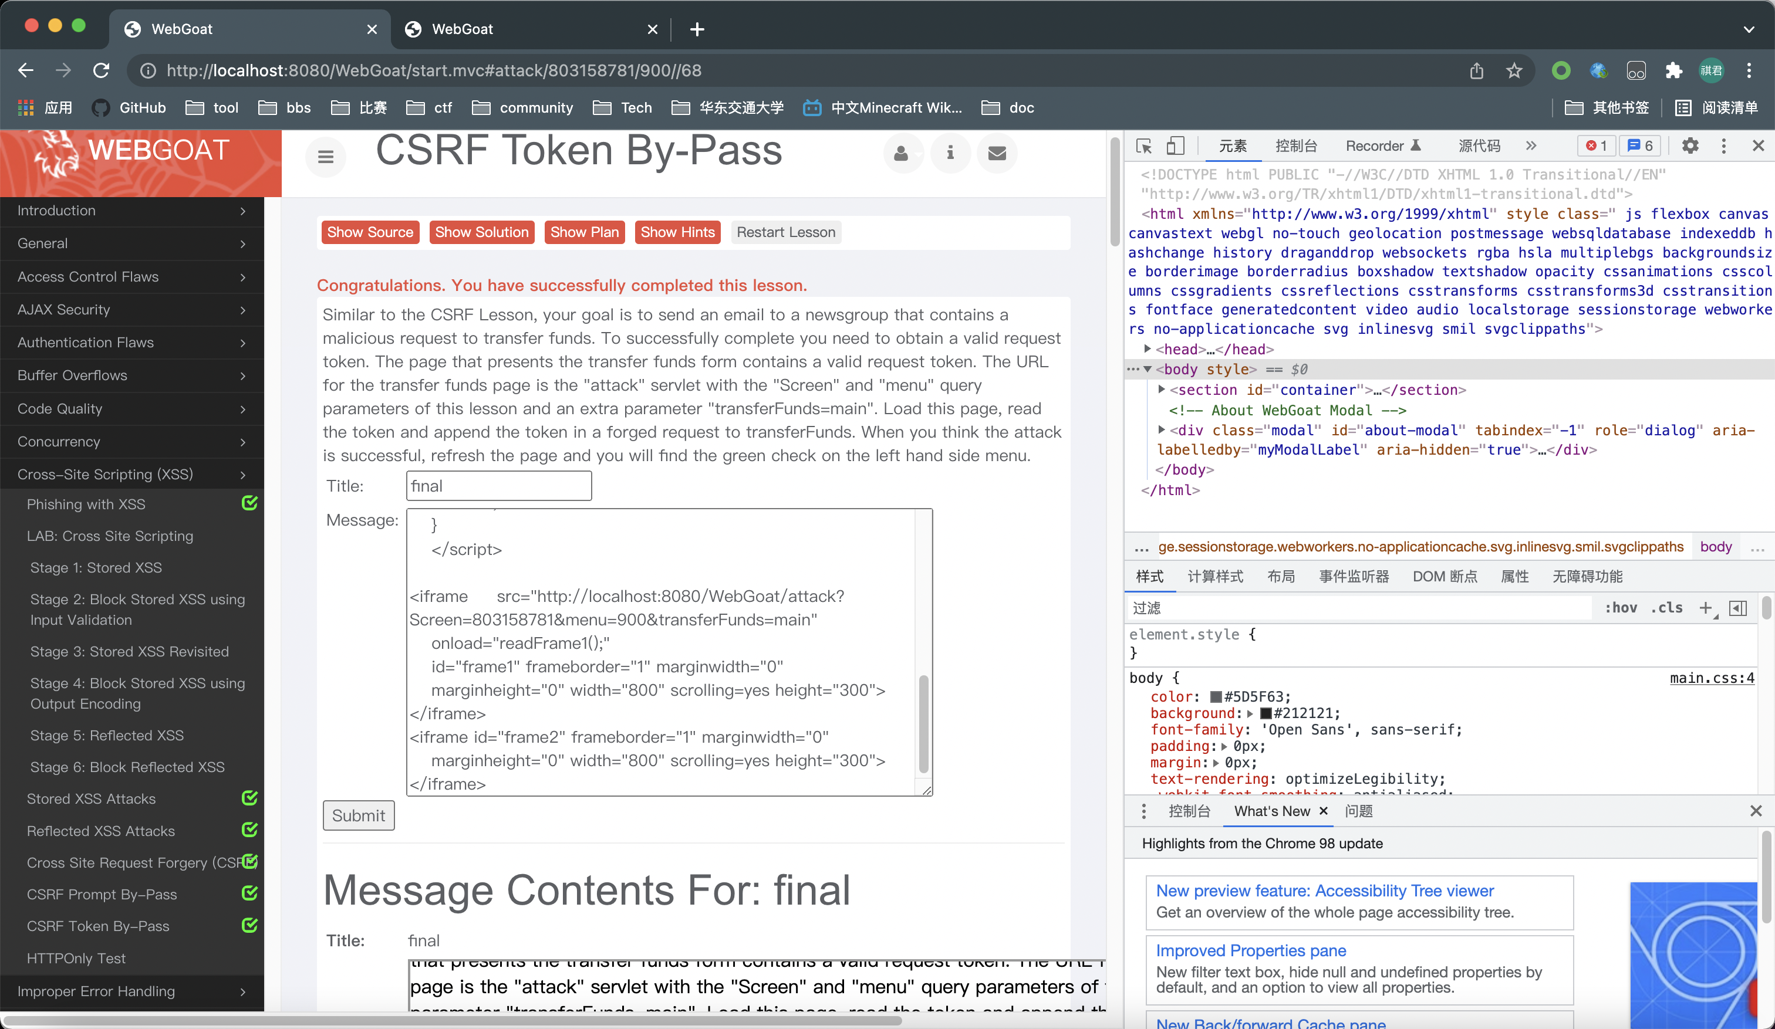Viewport: 1775px width, 1029px height.
Task: Click the green check next to Reflected XSS Attacks
Action: (x=249, y=829)
